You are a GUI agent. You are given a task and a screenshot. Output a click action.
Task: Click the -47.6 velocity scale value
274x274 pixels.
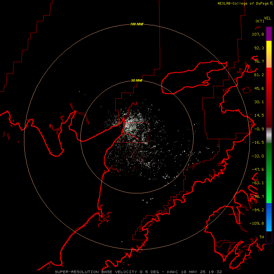click(x=258, y=170)
